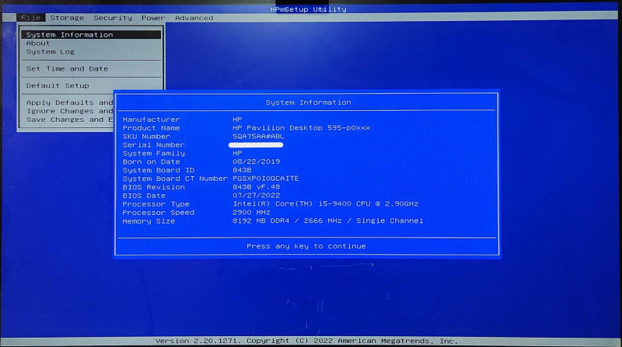Click the Product Name label
The height and width of the screenshot is (347, 622).
tap(151, 128)
